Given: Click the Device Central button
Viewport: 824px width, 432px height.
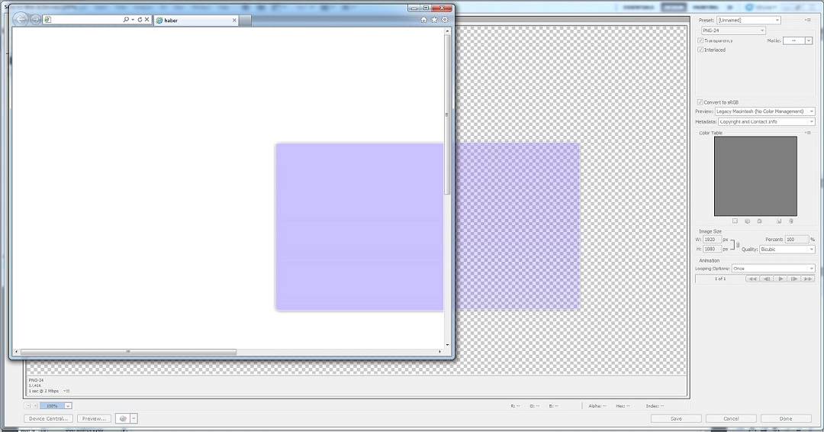Looking at the screenshot, I should (49, 418).
